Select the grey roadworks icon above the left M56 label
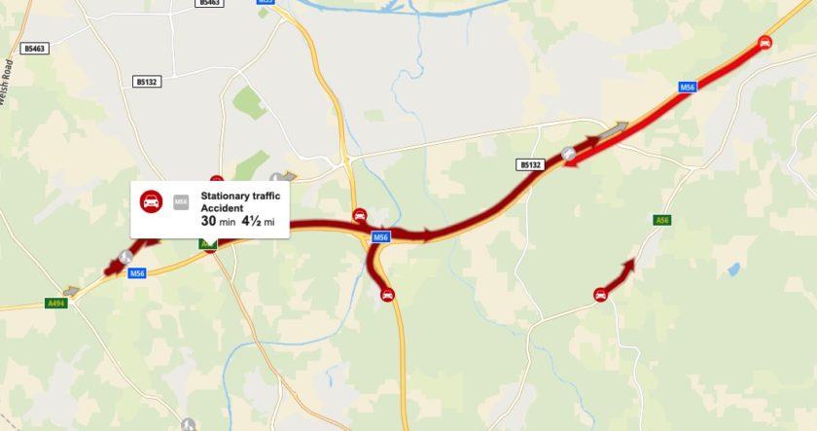 pyautogui.click(x=125, y=257)
